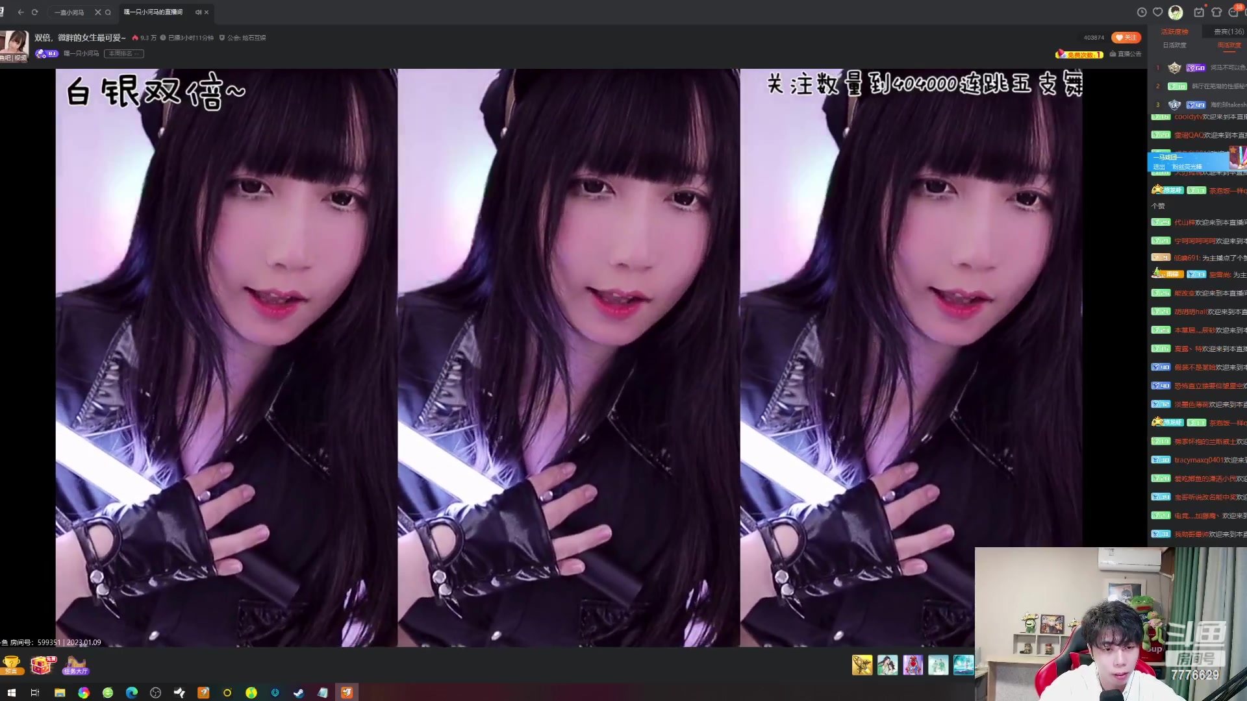Click the back navigation arrow

(x=21, y=12)
